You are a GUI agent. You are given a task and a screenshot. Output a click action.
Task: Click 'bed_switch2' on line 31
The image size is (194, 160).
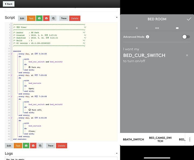tap(56, 105)
